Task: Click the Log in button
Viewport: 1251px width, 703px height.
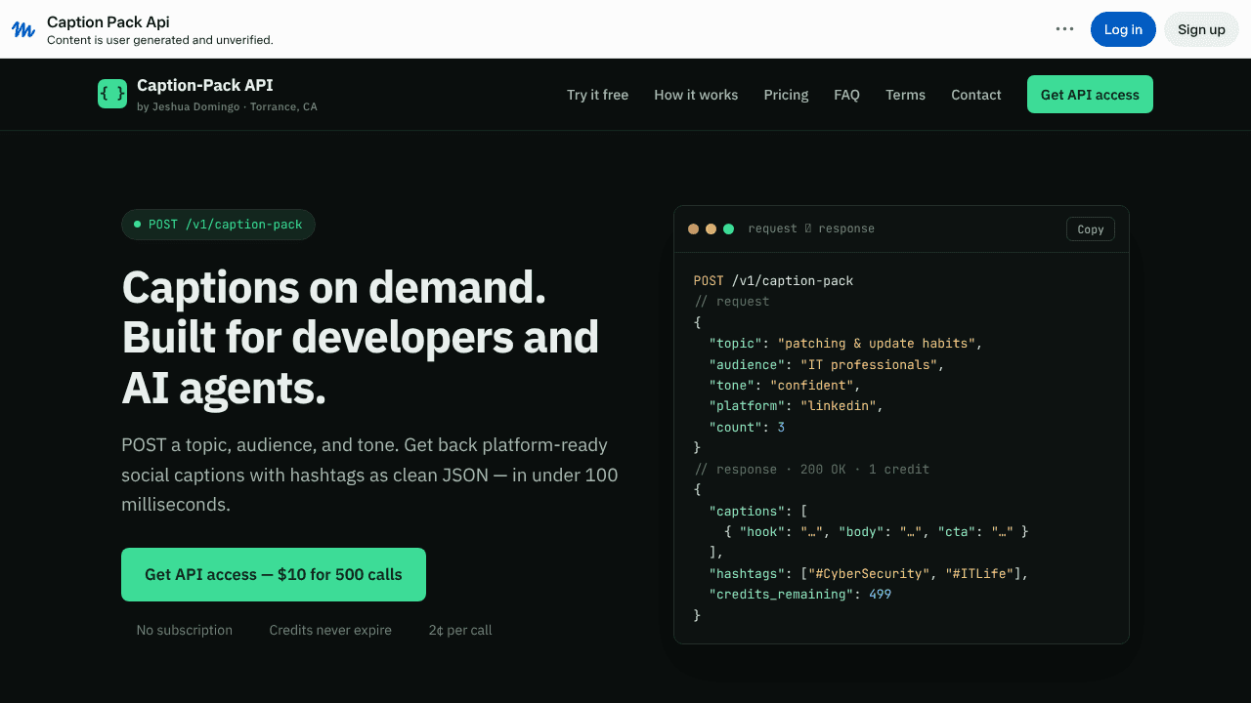Action: 1123,29
